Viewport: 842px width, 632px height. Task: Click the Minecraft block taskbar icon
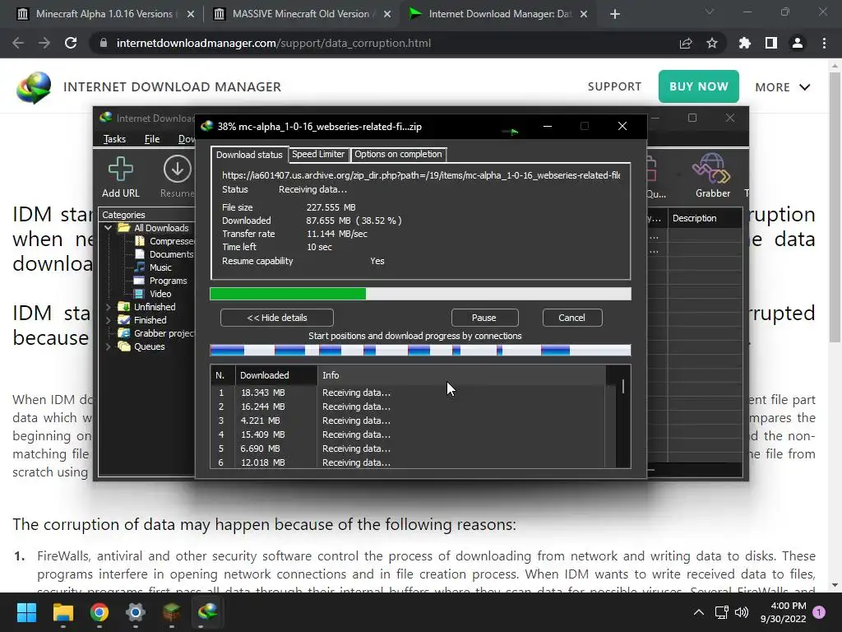[172, 612]
